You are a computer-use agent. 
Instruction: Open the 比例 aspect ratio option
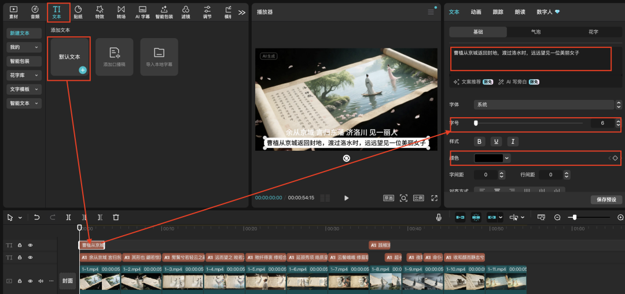point(418,198)
